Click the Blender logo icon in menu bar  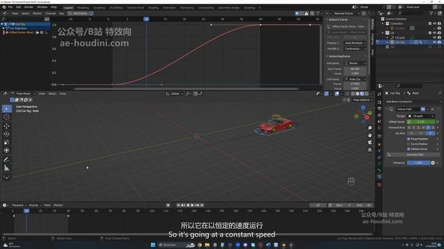pyautogui.click(x=3, y=7)
